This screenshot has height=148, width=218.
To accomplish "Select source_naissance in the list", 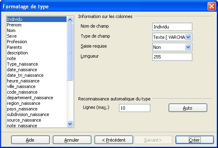I will point(36,120).
